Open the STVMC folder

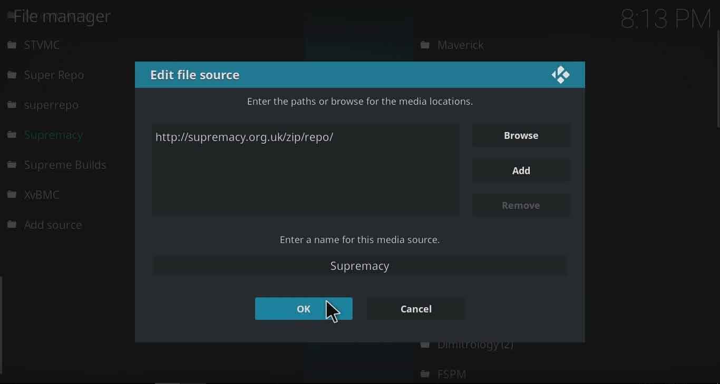pos(42,45)
